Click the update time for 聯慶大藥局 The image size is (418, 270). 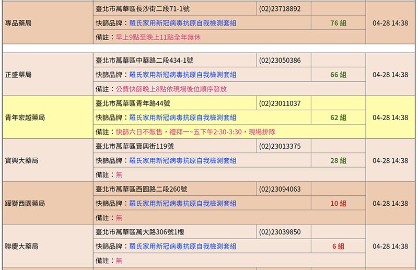(390, 246)
